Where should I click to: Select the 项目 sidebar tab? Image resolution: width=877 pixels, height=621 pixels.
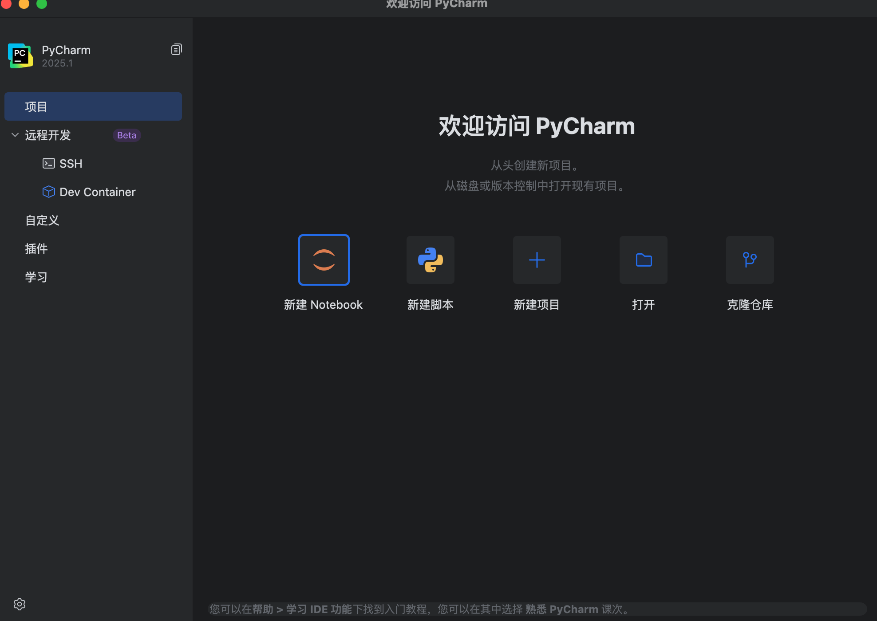click(37, 106)
